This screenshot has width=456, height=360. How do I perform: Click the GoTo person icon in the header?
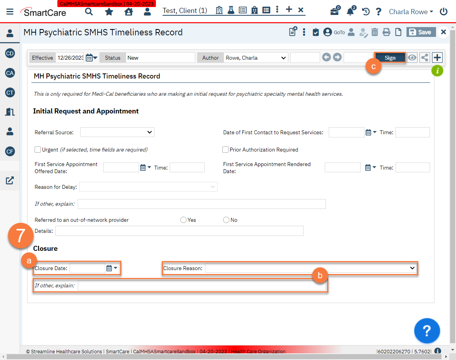(x=328, y=32)
